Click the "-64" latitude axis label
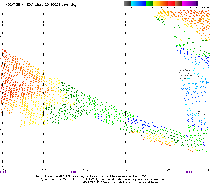 (3, 65)
